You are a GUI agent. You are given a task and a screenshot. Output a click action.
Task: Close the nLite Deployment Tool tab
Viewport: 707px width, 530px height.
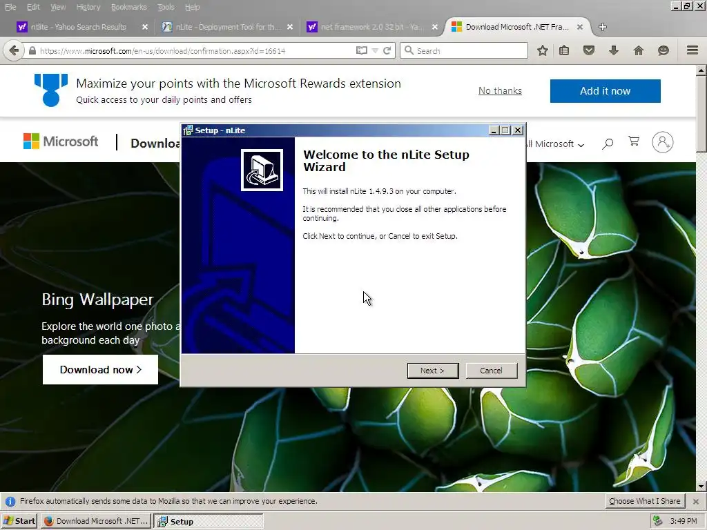(x=290, y=27)
